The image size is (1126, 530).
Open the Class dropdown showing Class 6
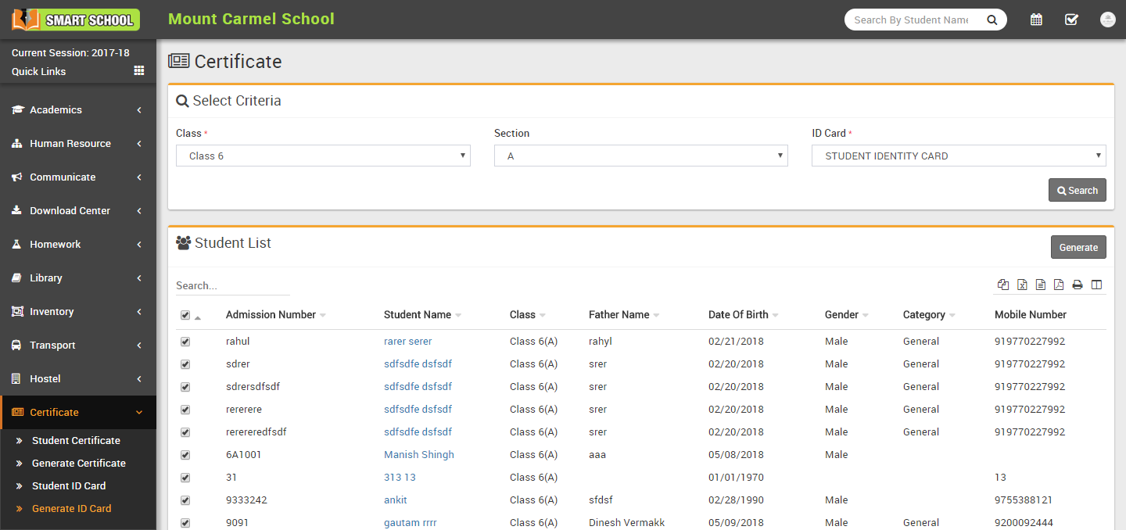tap(323, 156)
